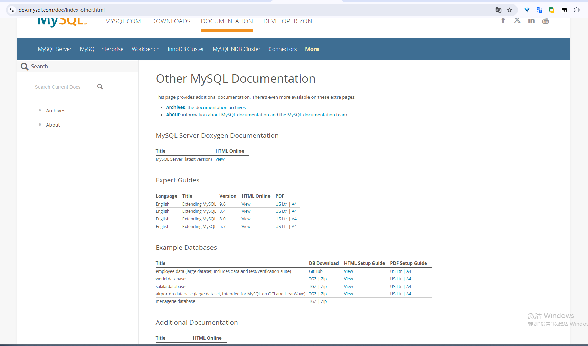Open the MYSQL.COM top navigation item
Image resolution: width=588 pixels, height=346 pixels.
[x=123, y=21]
